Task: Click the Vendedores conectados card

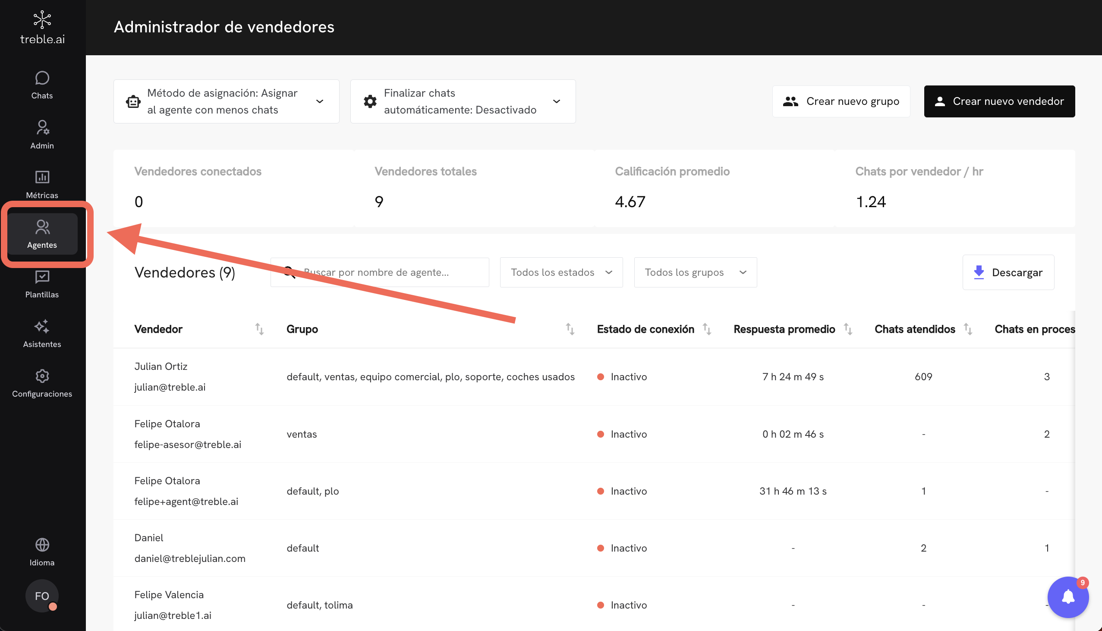Action: tap(233, 189)
